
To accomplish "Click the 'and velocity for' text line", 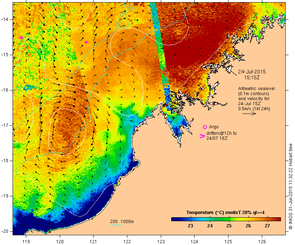I will [254, 99].
